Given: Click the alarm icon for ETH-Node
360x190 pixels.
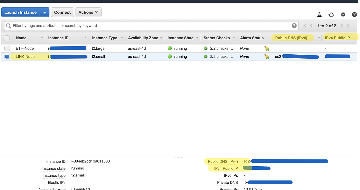Looking at the screenshot, I should click(x=267, y=48).
